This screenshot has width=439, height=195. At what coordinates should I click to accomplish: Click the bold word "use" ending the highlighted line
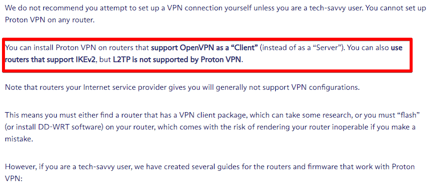tap(396, 48)
